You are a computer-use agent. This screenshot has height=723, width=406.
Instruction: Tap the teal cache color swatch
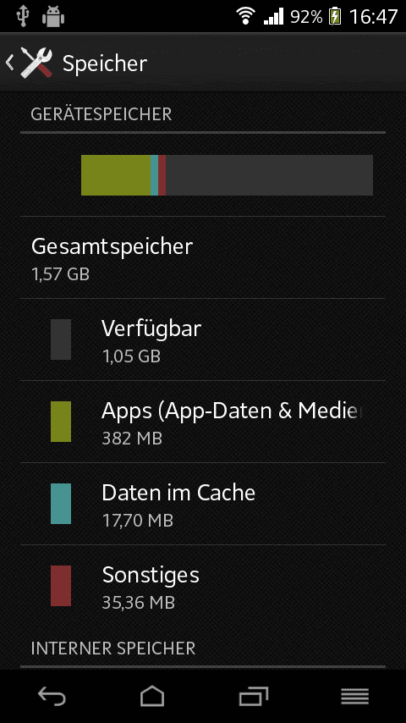(x=61, y=504)
